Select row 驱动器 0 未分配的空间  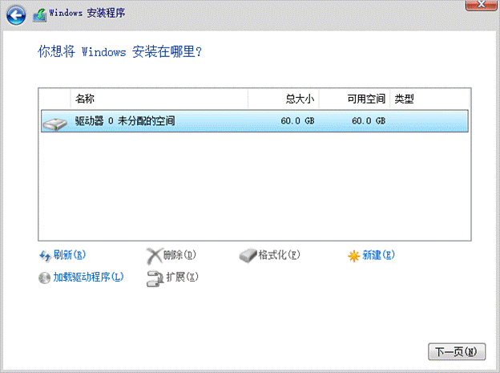255,120
